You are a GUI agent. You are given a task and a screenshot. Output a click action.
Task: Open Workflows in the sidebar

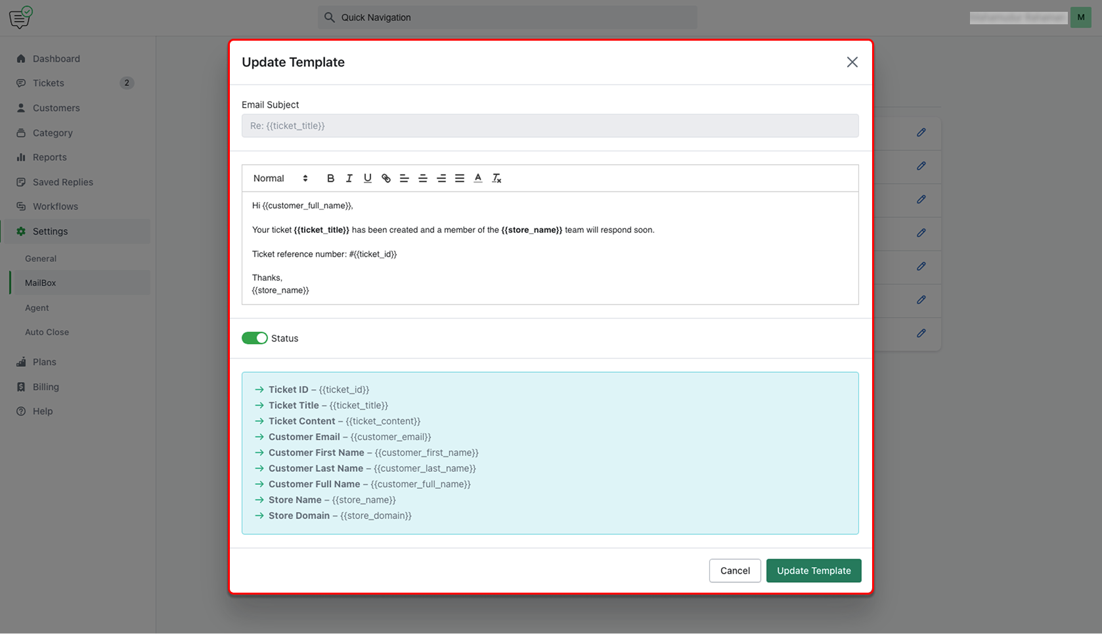pyautogui.click(x=55, y=207)
